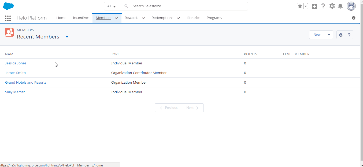This screenshot has width=363, height=167.
Task: Click the Fielo Platform app name
Action: point(32,18)
